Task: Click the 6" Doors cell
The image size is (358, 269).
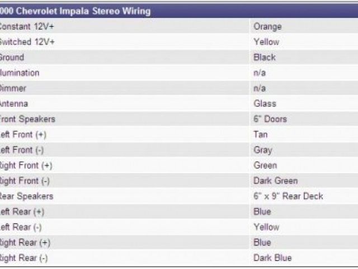Action: [270, 119]
